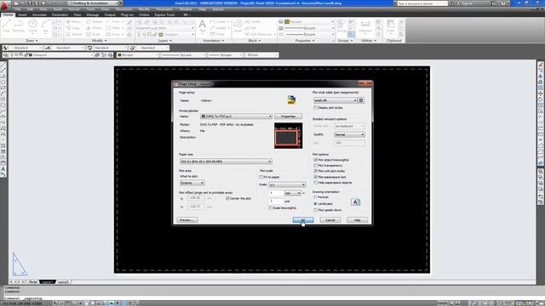The height and width of the screenshot is (306, 545).
Task: Click the search keyword input field
Action: [x=422, y=3]
